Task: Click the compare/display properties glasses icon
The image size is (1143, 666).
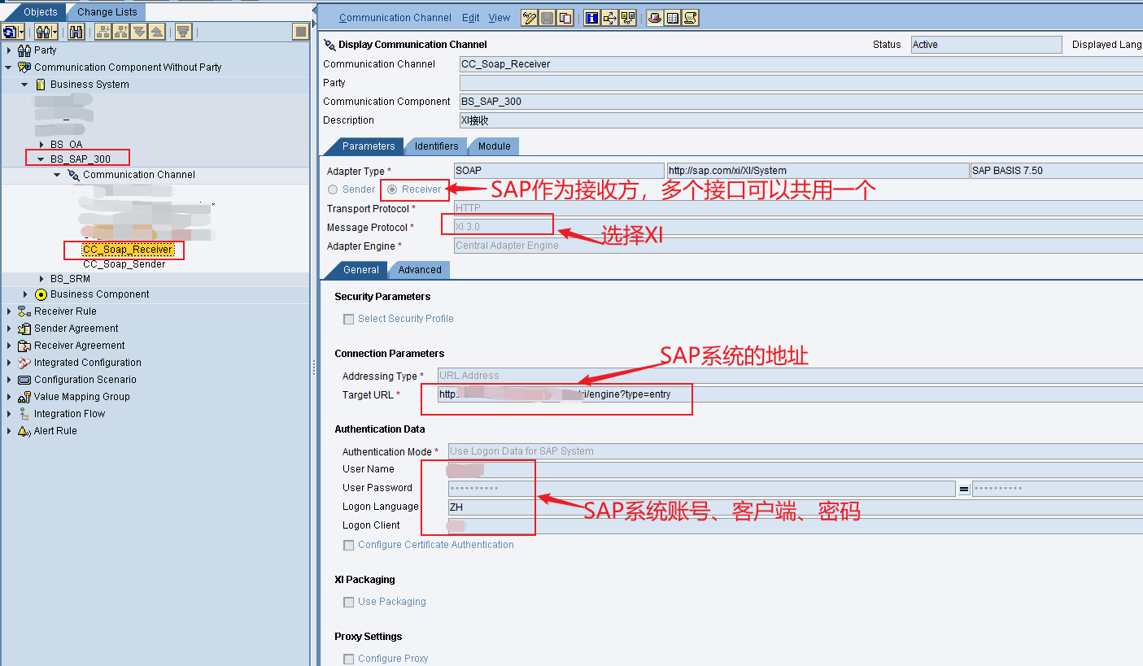Action: pyautogui.click(x=628, y=18)
